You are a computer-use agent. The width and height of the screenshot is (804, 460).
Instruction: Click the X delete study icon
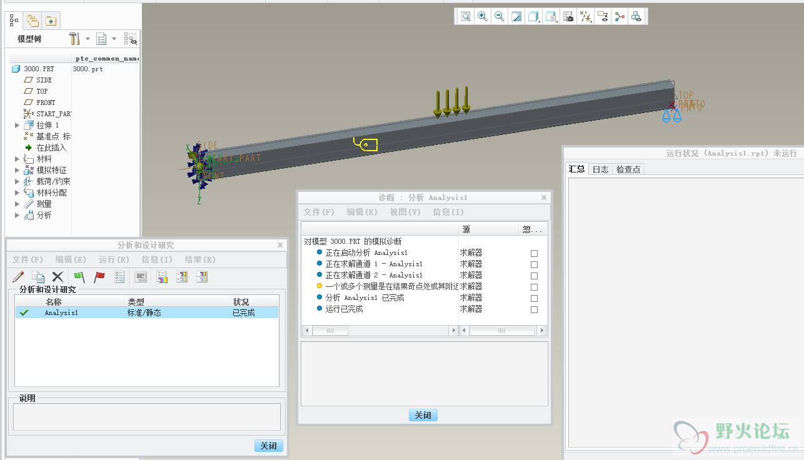58,276
